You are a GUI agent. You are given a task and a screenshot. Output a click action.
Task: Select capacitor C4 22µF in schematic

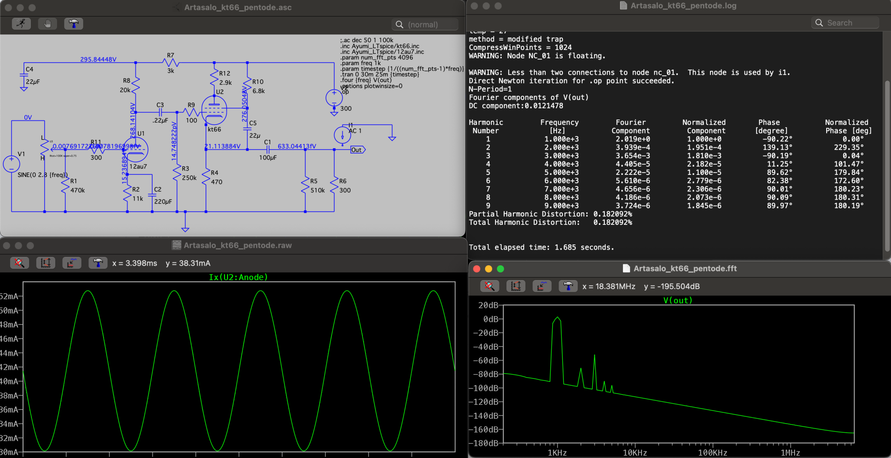[24, 76]
